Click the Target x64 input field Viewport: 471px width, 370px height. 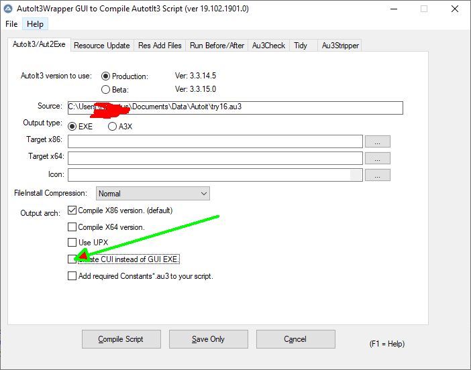(x=215, y=158)
